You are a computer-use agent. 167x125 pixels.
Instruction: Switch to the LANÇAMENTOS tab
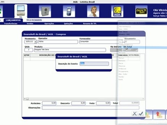point(13,20)
